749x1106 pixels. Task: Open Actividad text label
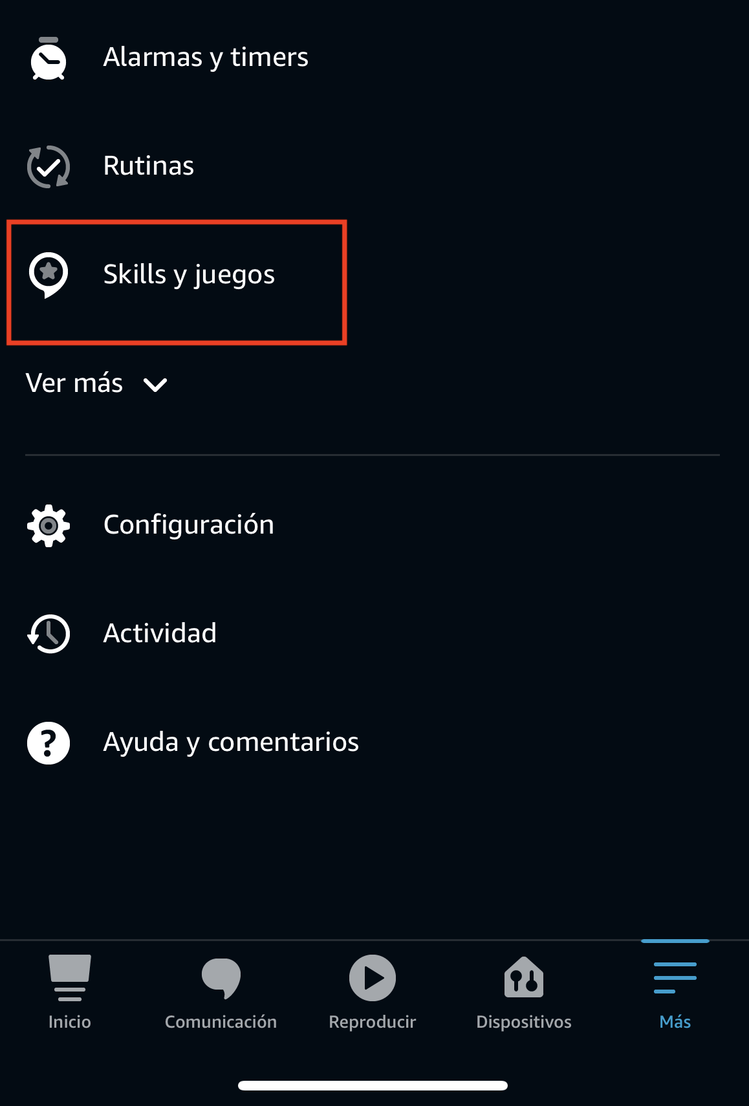pyautogui.click(x=160, y=633)
